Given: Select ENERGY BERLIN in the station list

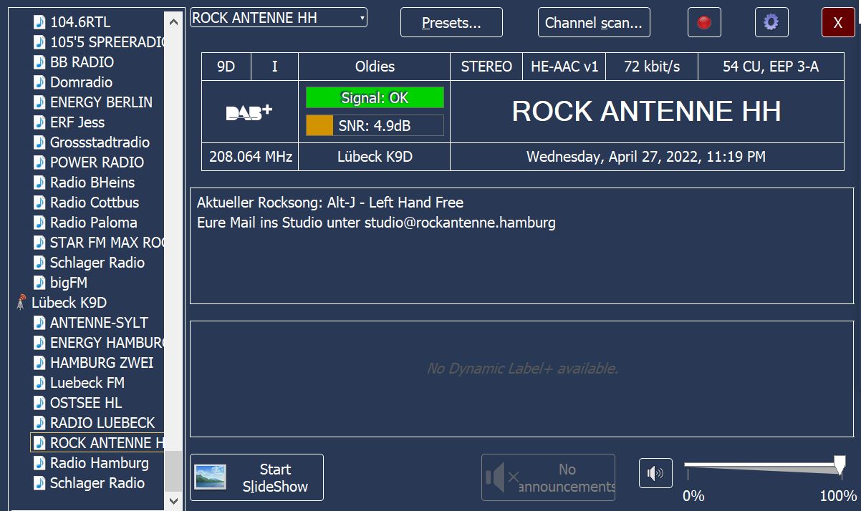Looking at the screenshot, I should click(x=101, y=102).
